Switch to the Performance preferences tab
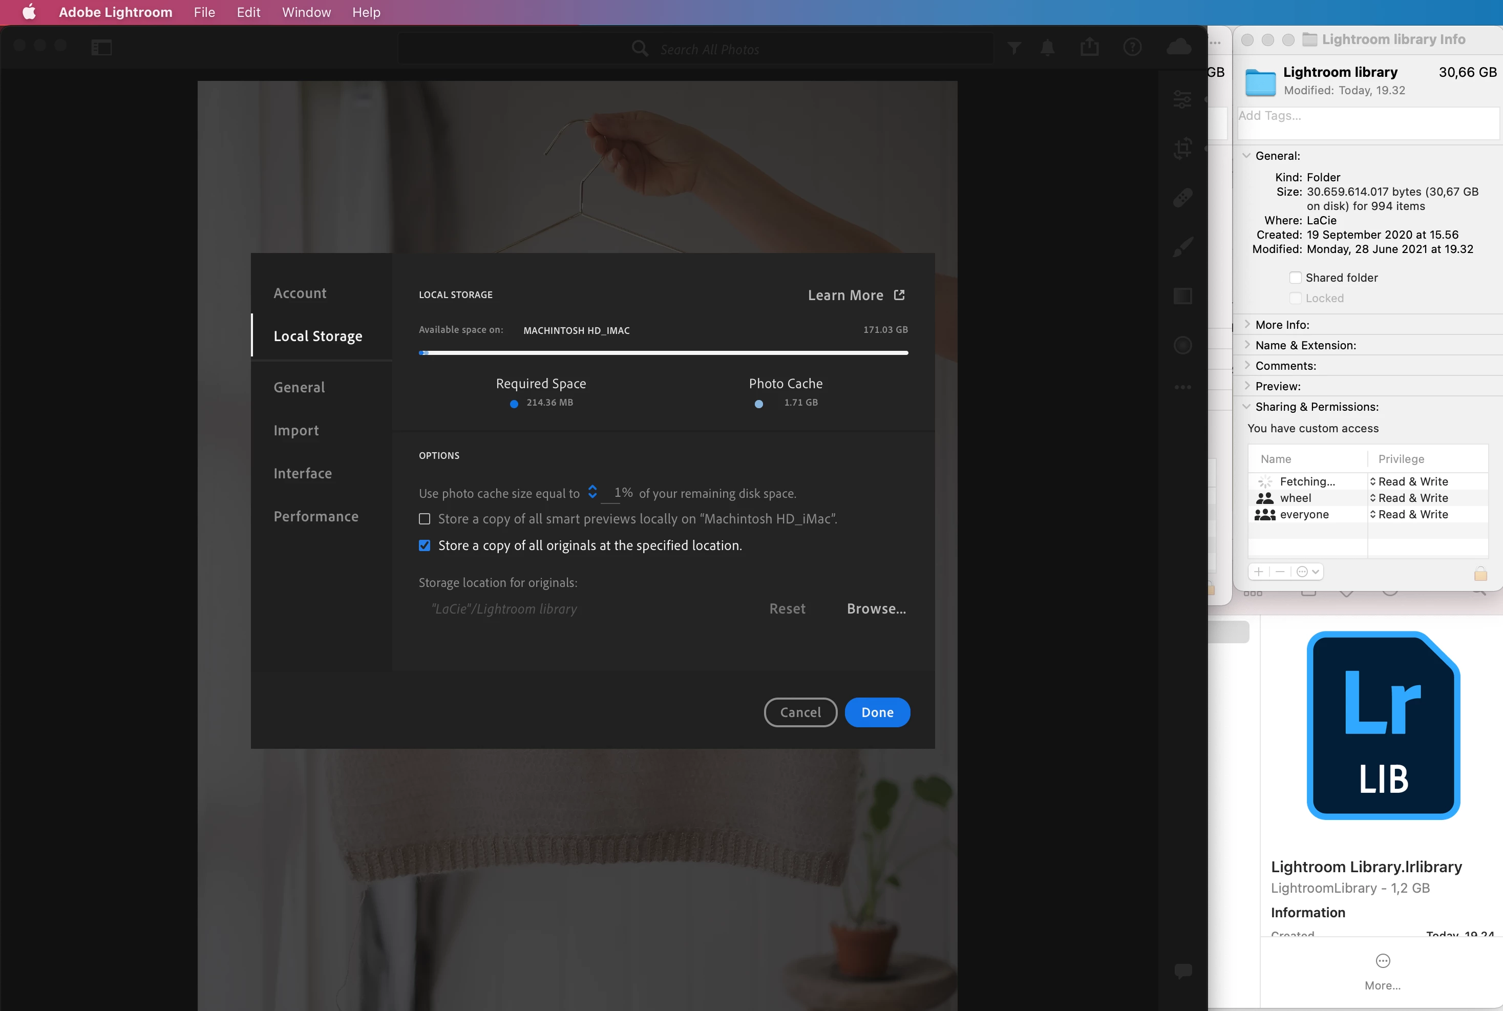The height and width of the screenshot is (1011, 1503). (316, 516)
